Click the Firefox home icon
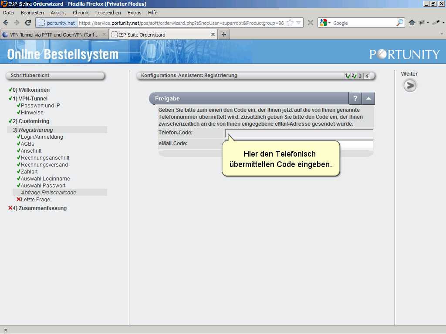 tap(412, 23)
